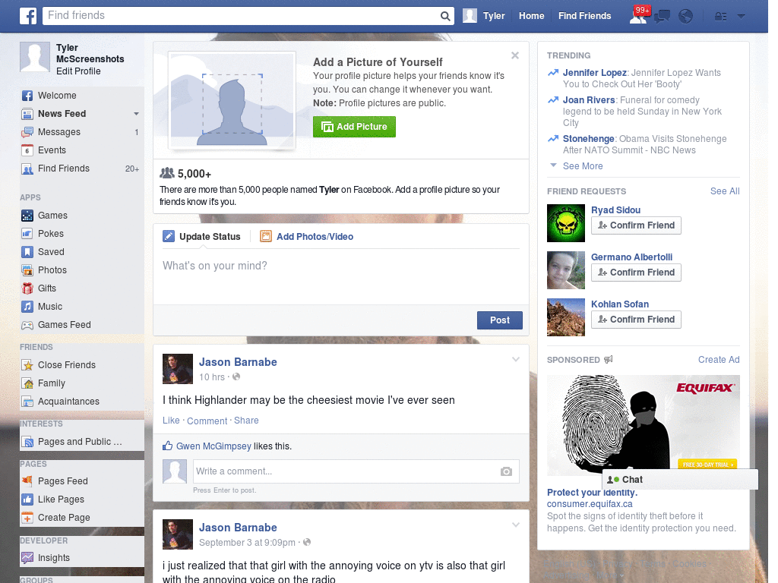
Task: Click the Music note icon
Action: pyautogui.click(x=27, y=307)
